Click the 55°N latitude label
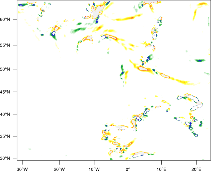 (5, 45)
